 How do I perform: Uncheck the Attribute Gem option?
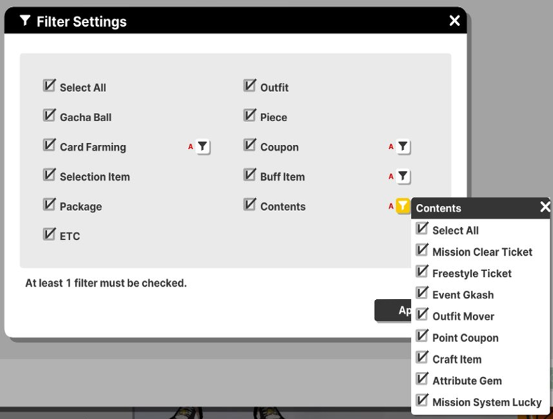tap(422, 379)
